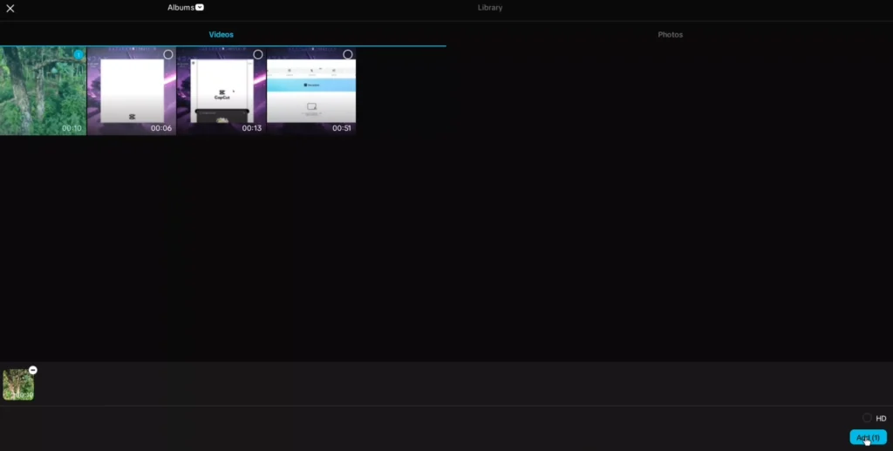Click the 00:51 duration label
893x451 pixels.
click(342, 128)
